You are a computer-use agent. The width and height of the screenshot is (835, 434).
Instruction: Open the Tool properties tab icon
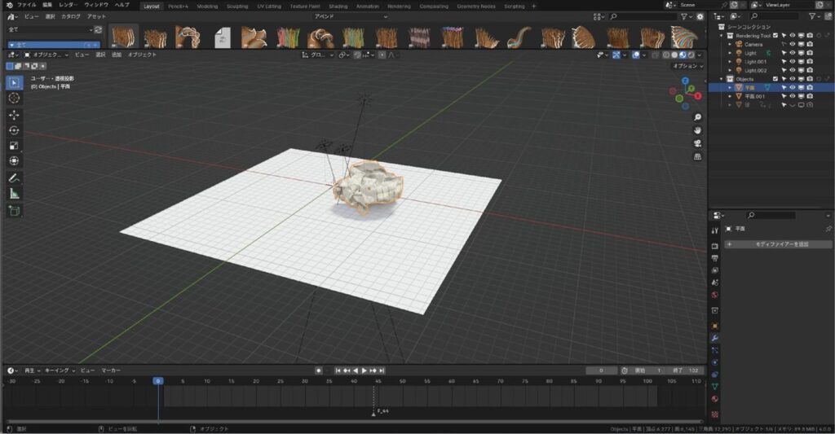point(714,230)
